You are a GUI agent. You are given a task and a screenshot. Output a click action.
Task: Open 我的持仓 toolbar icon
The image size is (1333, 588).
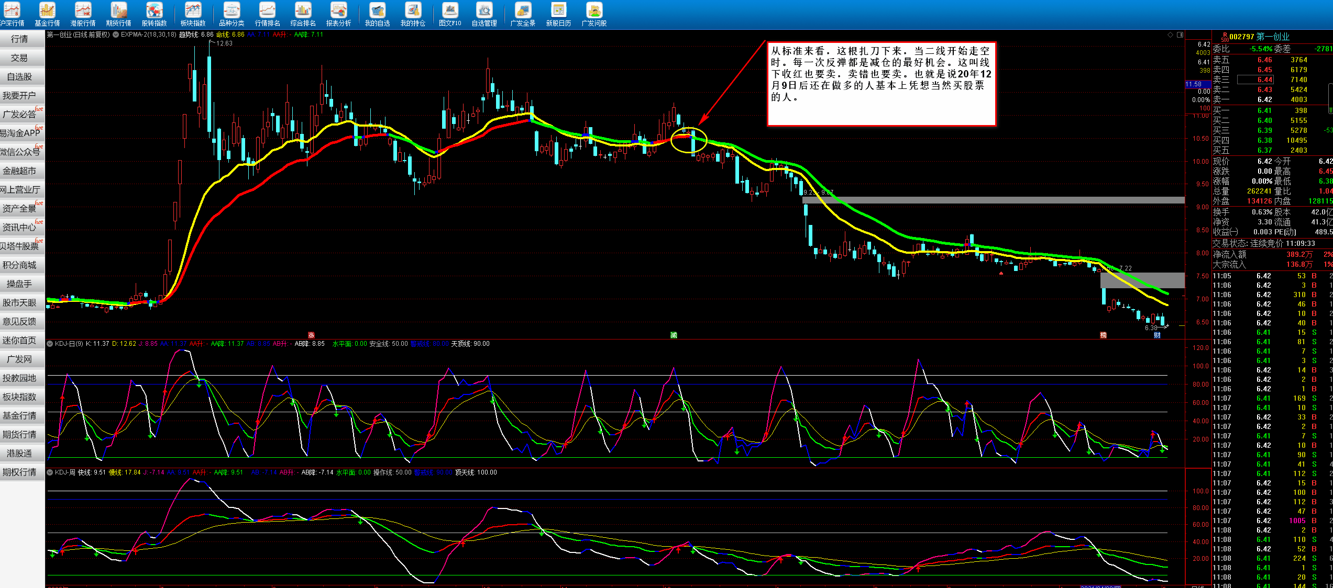[x=413, y=14]
